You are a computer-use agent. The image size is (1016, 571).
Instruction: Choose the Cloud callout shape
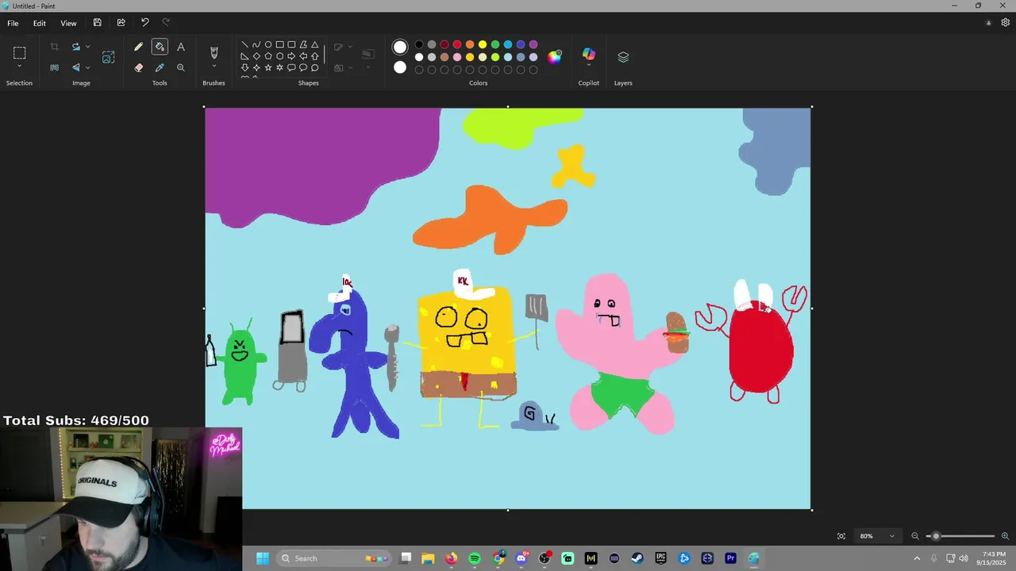click(315, 68)
